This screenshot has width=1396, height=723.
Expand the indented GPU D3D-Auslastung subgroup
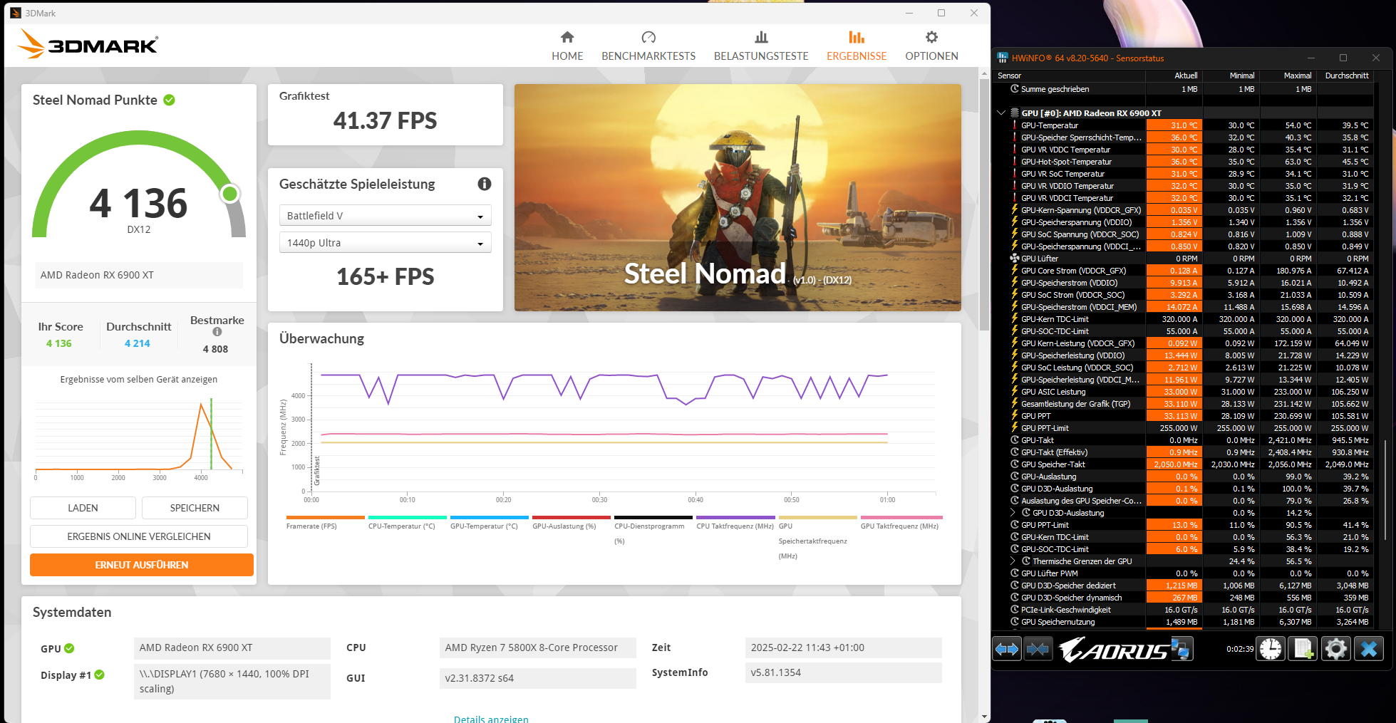pos(1013,513)
